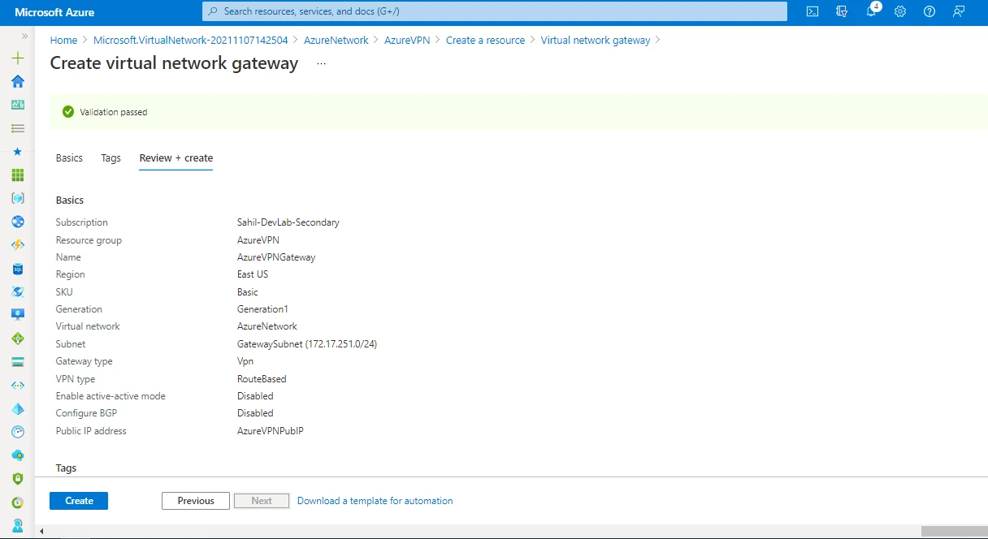Screen dimensions: 988x539
Task: Show All services from the sidebar list icon
Action: point(18,127)
